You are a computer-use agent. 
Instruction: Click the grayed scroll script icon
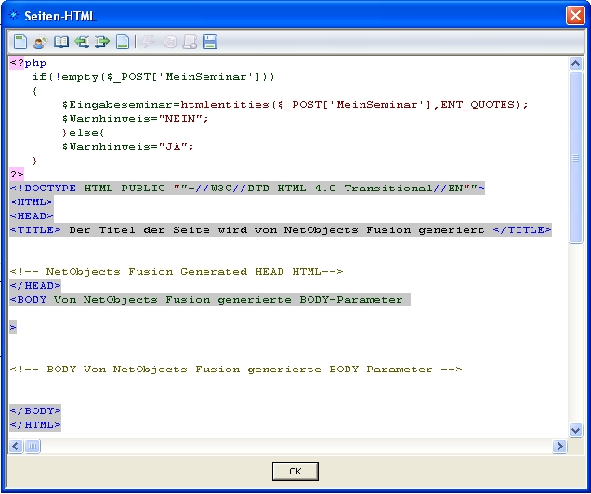click(190, 42)
